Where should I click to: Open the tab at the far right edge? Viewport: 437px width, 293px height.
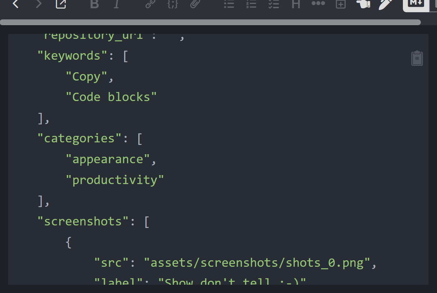coord(434,5)
